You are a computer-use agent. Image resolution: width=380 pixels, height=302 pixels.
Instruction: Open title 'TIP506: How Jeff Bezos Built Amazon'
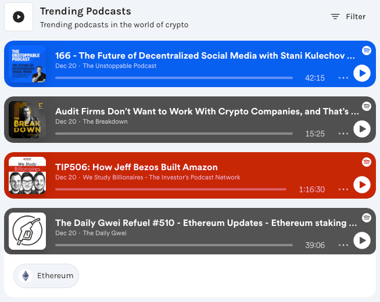click(x=137, y=167)
